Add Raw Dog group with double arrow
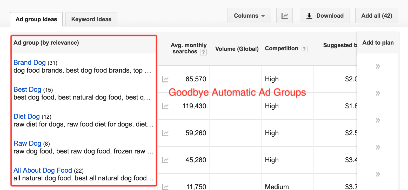Screen dimensions: 408x190 click(x=378, y=147)
